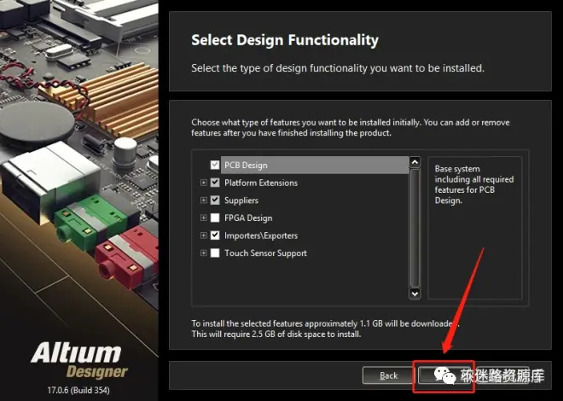Click the 'Base system including all required' description text

(474, 184)
